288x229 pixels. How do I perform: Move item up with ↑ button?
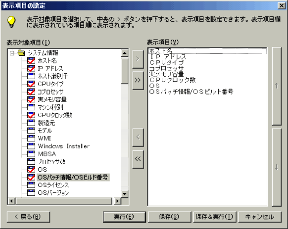277,86
